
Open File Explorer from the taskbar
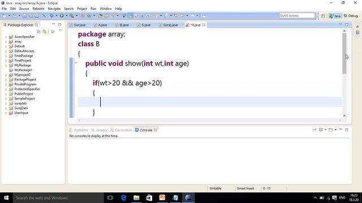click(136, 198)
